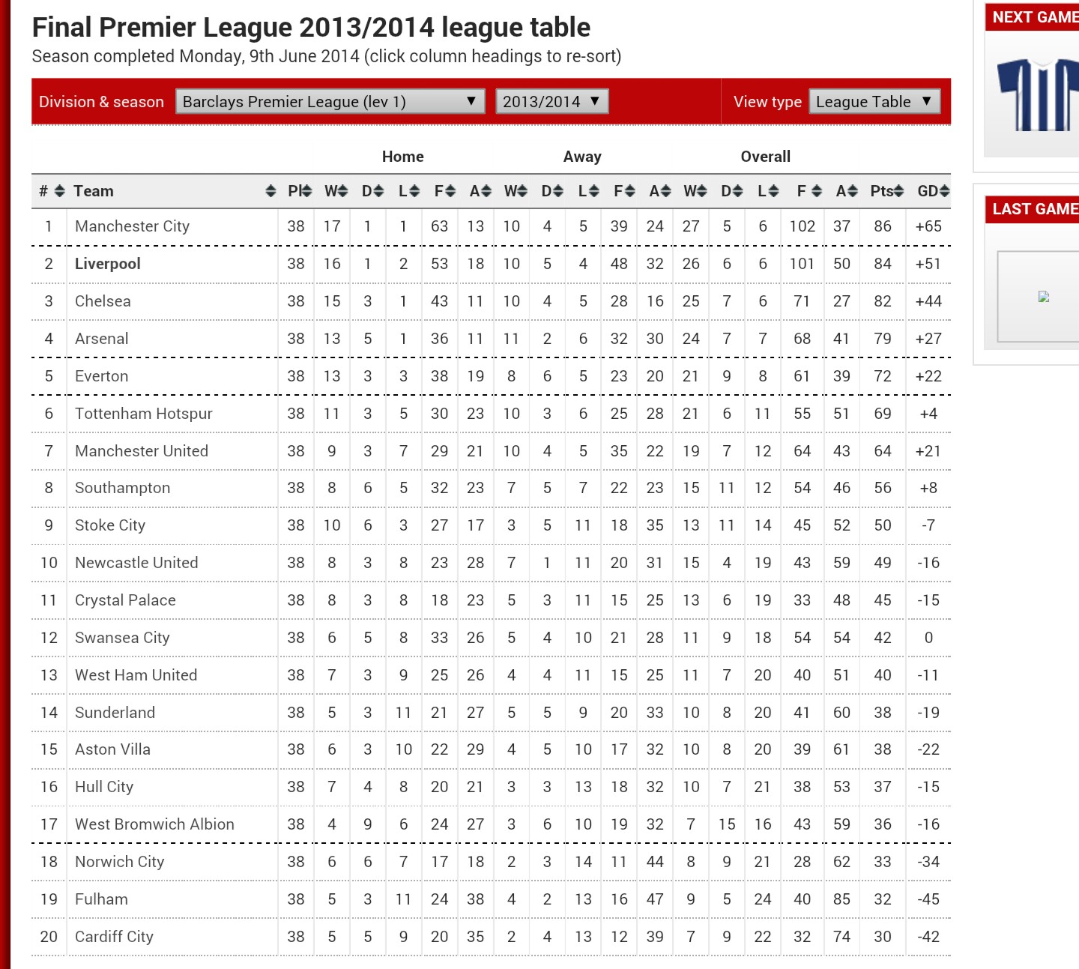The width and height of the screenshot is (1079, 969).
Task: Click the NEXT GAME panel header
Action: (x=1033, y=17)
